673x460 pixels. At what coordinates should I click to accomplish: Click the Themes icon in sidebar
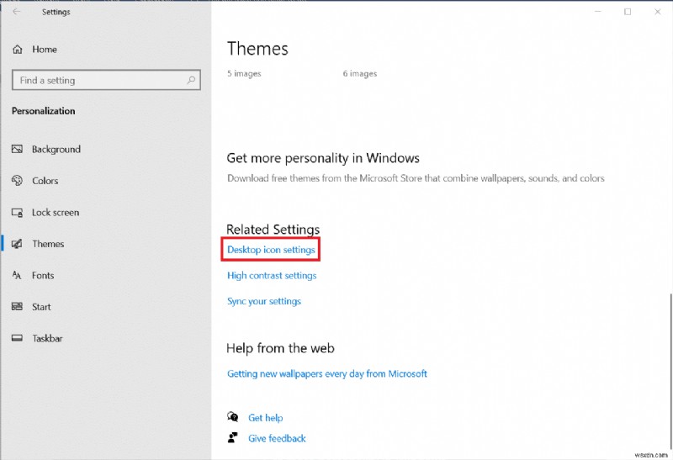(17, 244)
